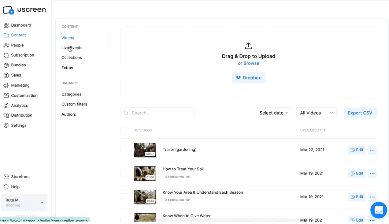Screen dimensions: 389x224
Task: Switch to the Live Events section
Action: pos(72,47)
